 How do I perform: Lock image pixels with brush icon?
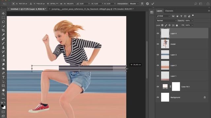[x=166, y=25]
